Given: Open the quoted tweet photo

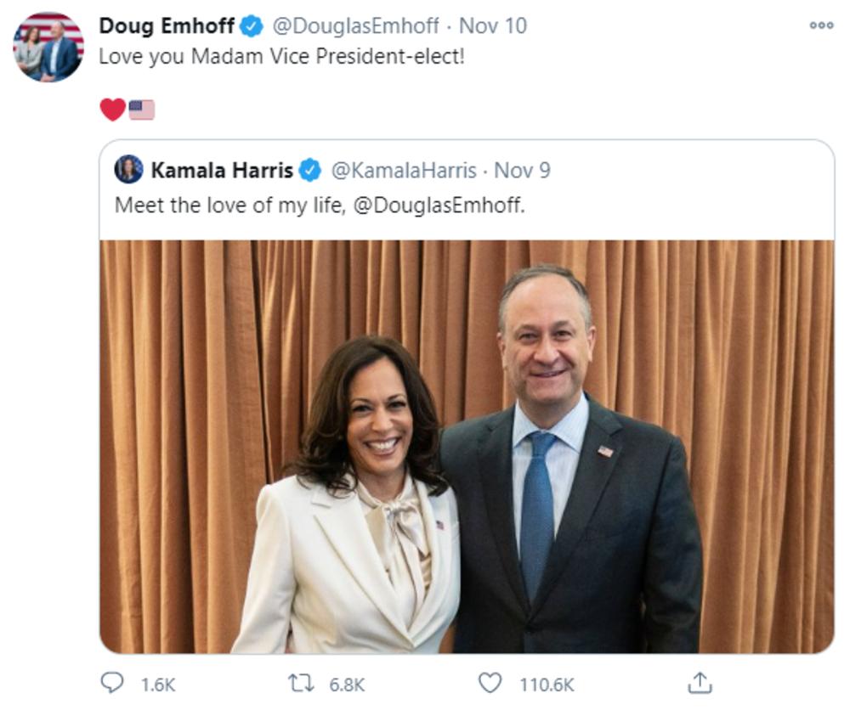Looking at the screenshot, I should coord(467,446).
